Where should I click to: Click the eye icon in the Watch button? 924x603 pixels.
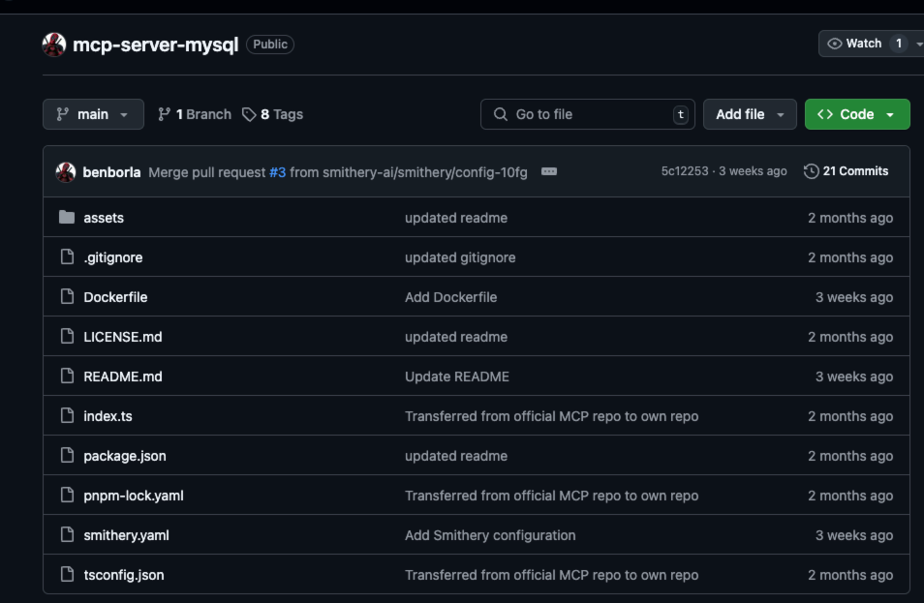(x=835, y=44)
